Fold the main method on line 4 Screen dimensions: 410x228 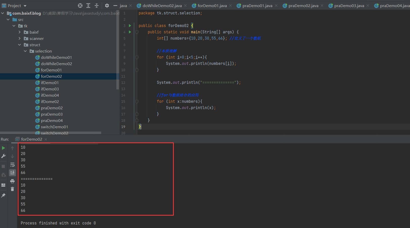[x=137, y=32]
